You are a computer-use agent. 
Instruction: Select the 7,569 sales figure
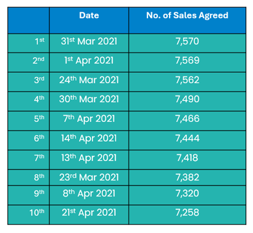point(187,60)
